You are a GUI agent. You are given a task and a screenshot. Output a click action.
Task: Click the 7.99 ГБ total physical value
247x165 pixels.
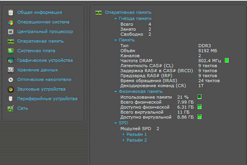pyautogui.click(x=185, y=102)
